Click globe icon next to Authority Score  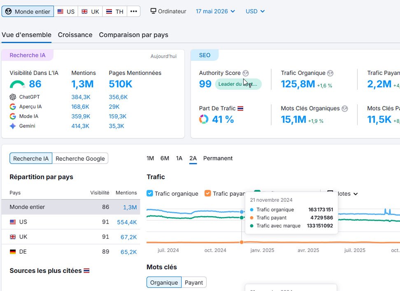[246, 73]
